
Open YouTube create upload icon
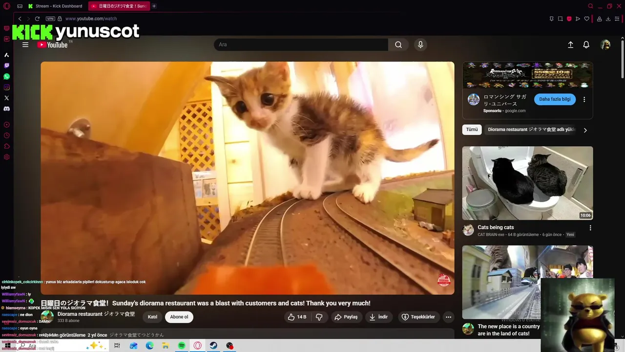(570, 44)
